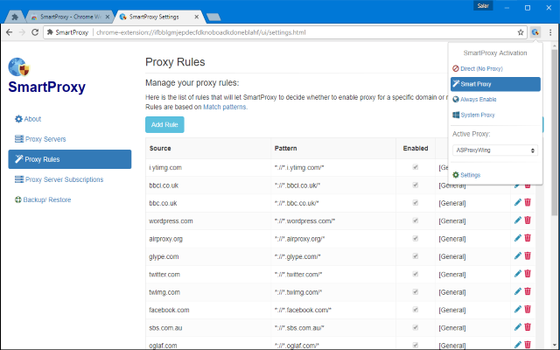Follow the Match patterns link
Viewport: 560px width, 350px height.
[x=225, y=107]
